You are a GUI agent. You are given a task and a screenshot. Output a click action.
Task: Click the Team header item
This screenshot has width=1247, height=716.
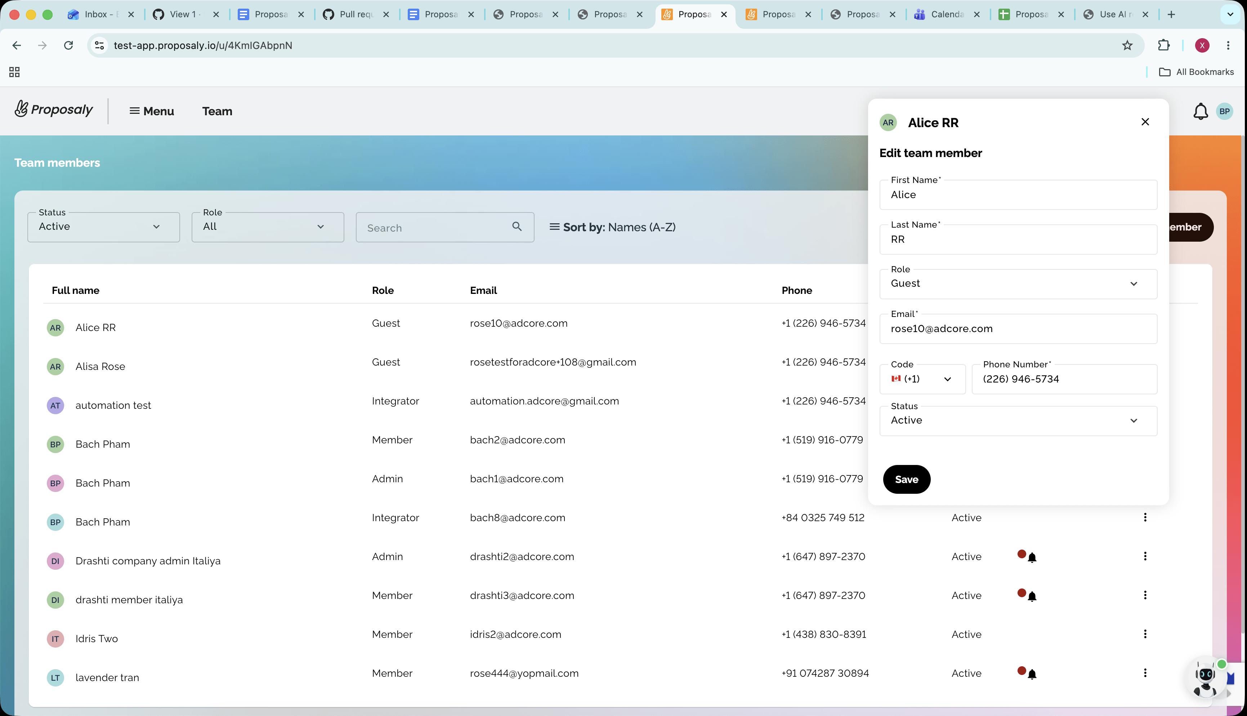pyautogui.click(x=217, y=111)
